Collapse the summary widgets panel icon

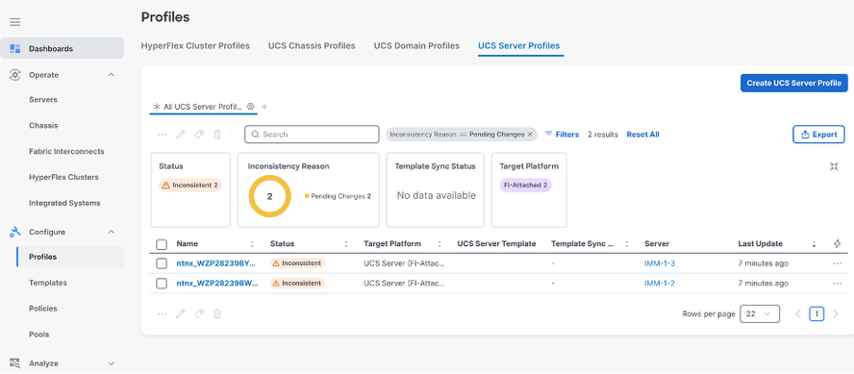[x=834, y=166]
